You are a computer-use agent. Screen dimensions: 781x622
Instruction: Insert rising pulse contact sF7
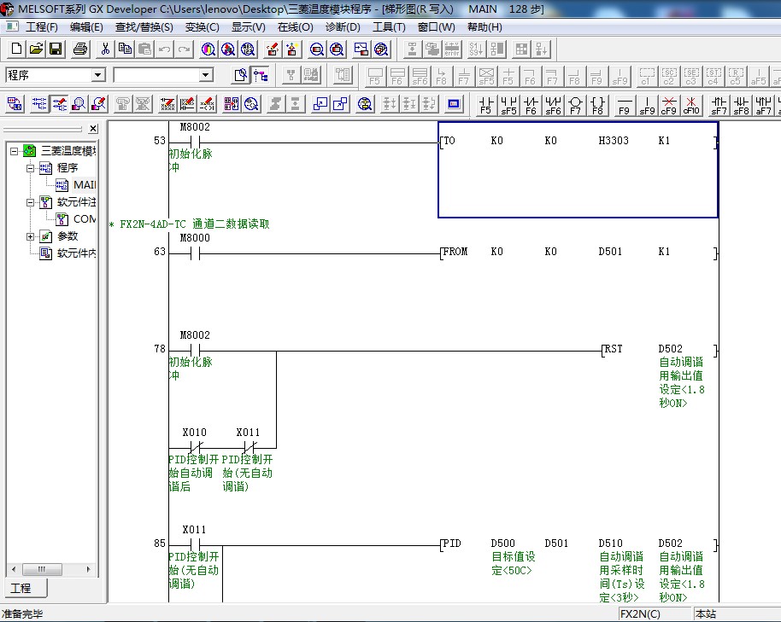pyautogui.click(x=719, y=105)
